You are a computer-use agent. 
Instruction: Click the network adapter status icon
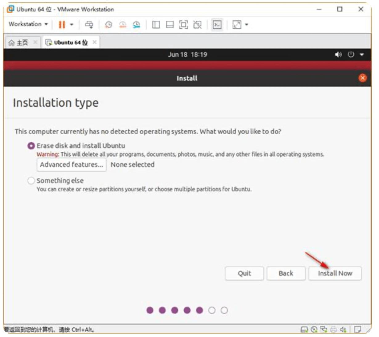point(324,329)
